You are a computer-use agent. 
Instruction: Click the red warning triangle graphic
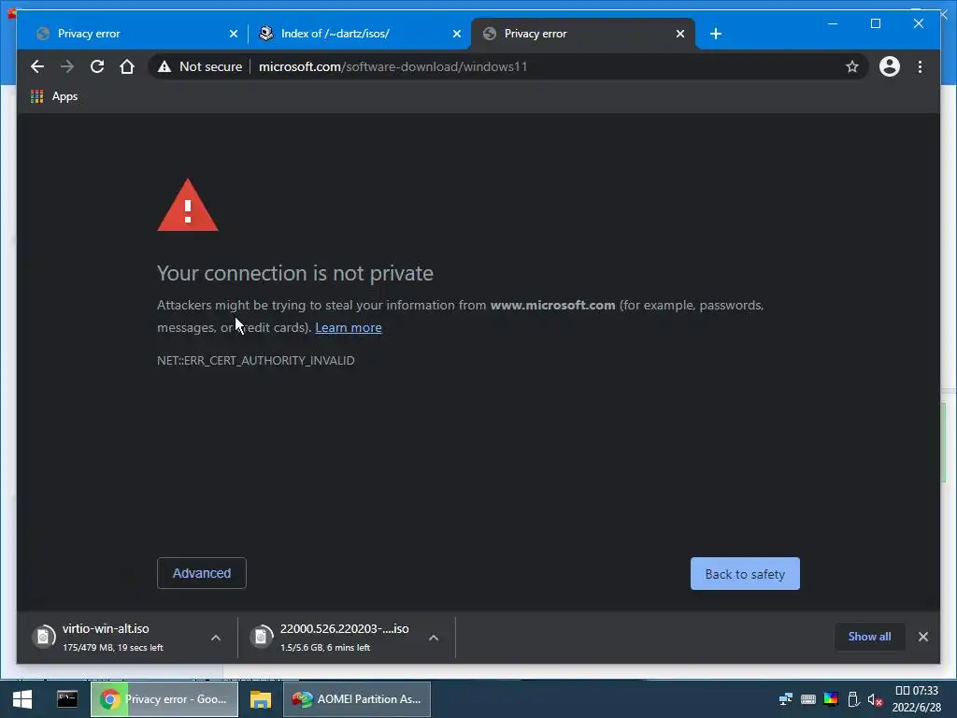[x=187, y=206]
